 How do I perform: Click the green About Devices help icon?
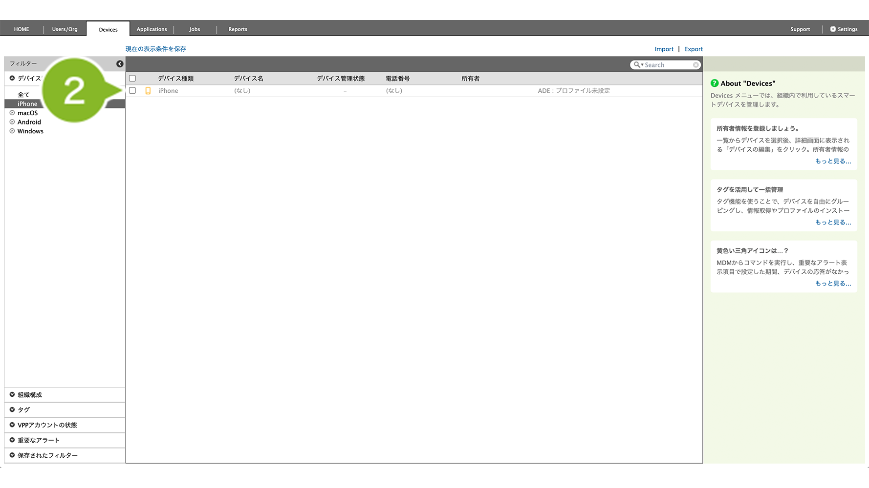coord(715,83)
